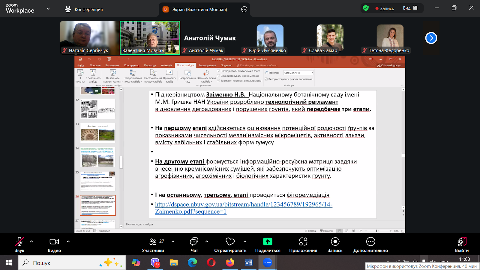Expand the Zoom Workplace dropdown chevron
Viewport: 480px width, 270px height.
tap(48, 9)
